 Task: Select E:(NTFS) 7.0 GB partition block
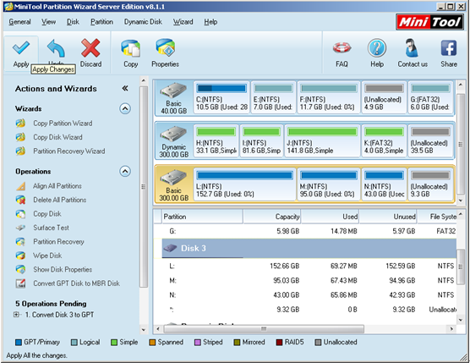(x=273, y=97)
